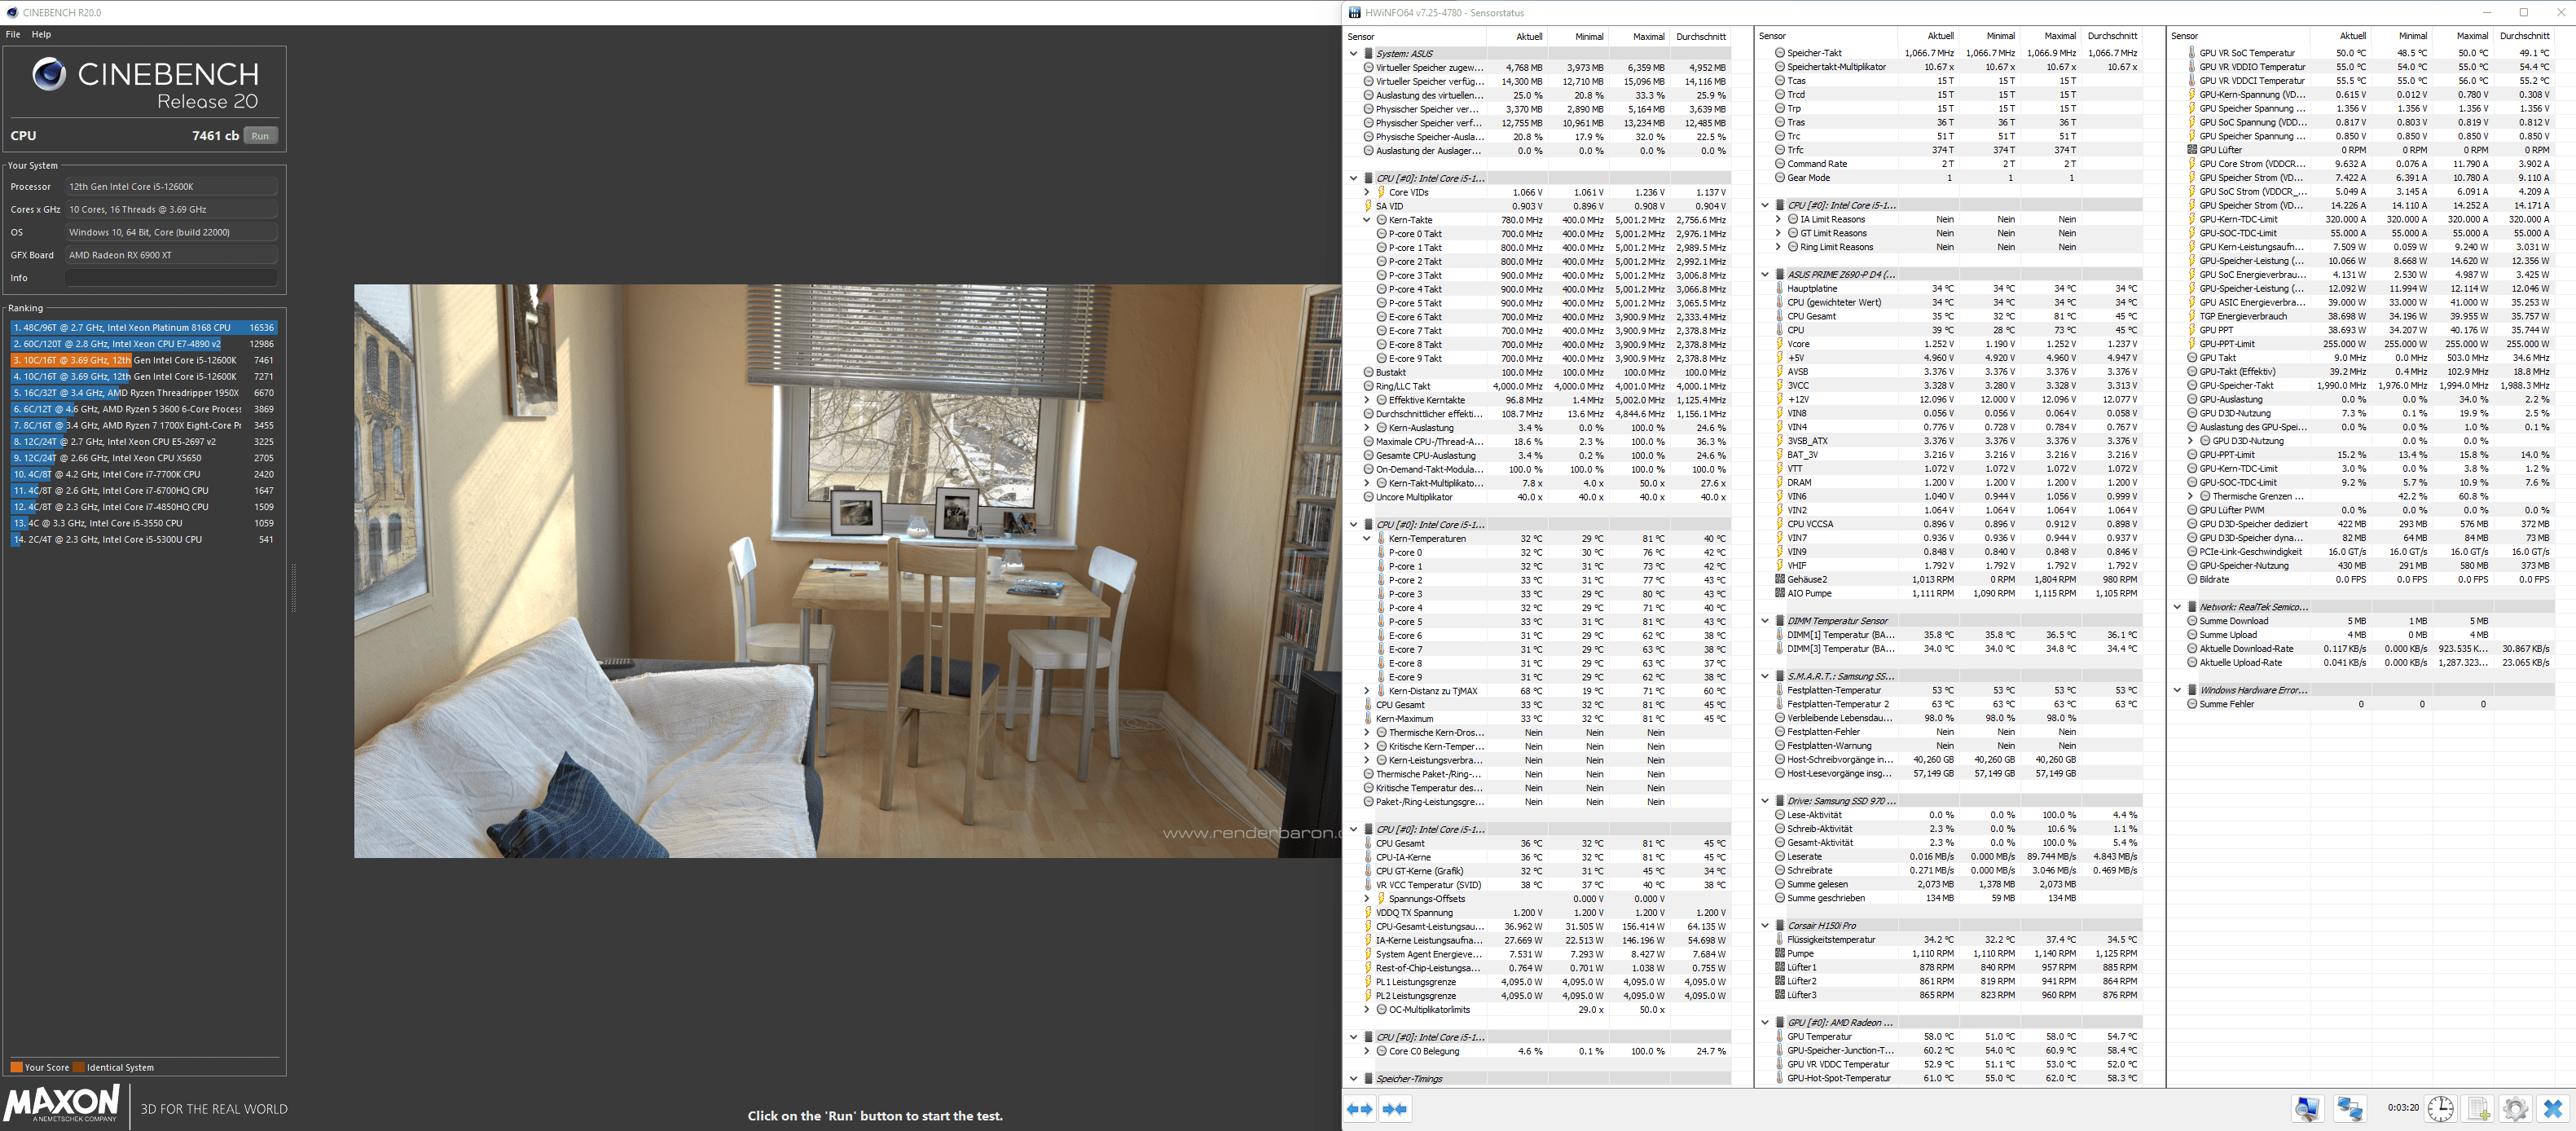Click the lightning icon beside SA VID
This screenshot has height=1131, width=2576.
1368,206
